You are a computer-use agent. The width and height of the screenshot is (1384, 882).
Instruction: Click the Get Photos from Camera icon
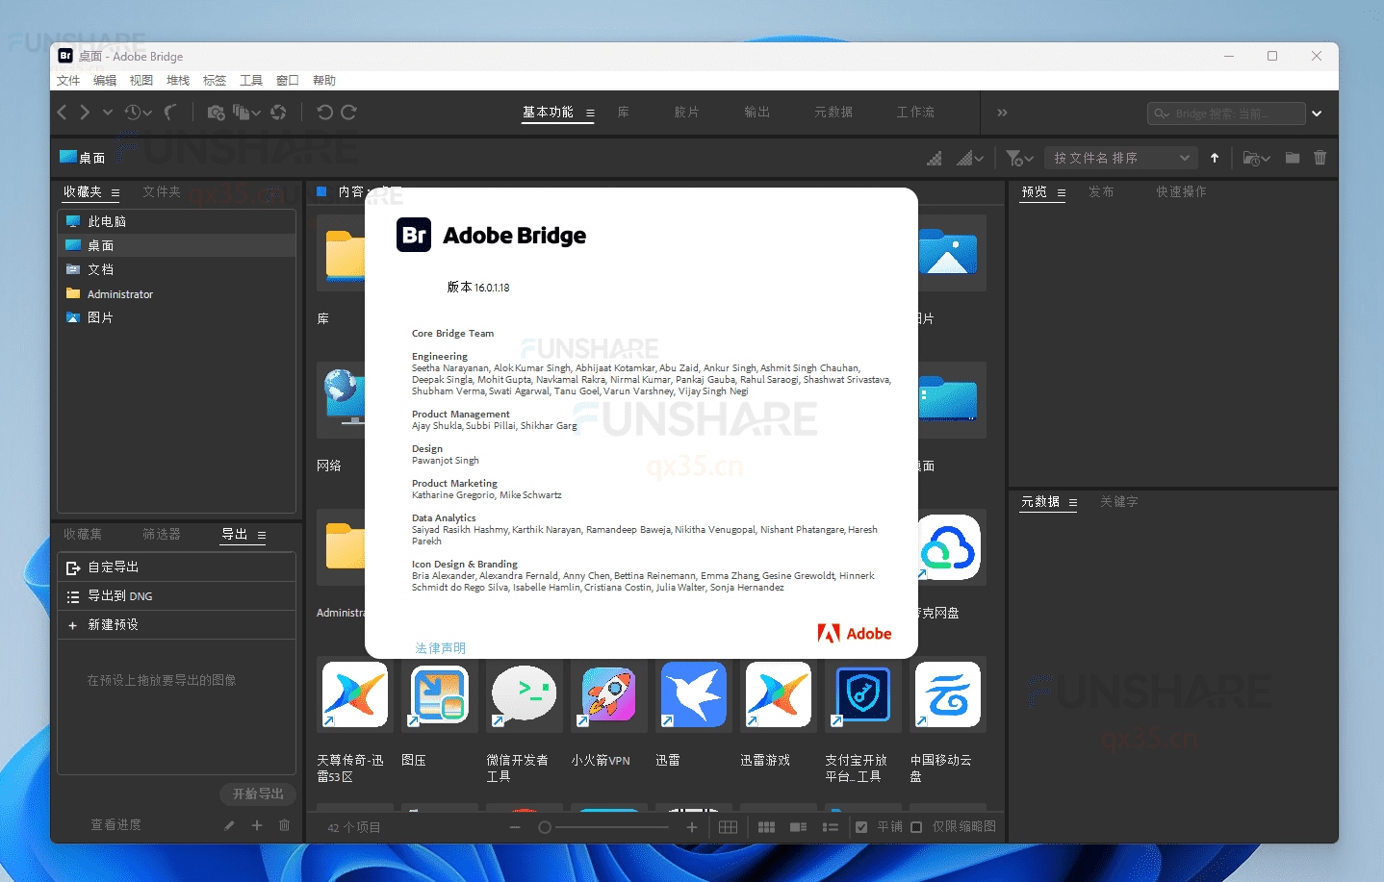click(x=216, y=112)
